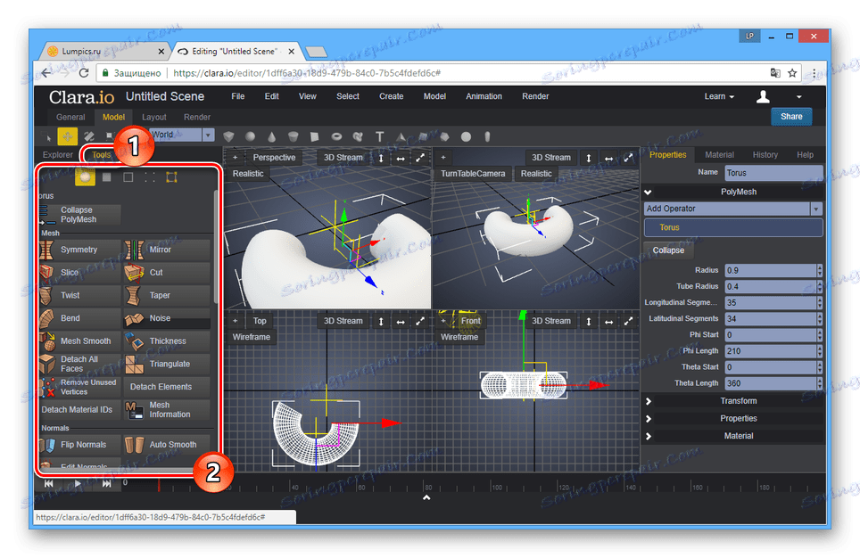This screenshot has height=558, width=860.
Task: Apply the Thickness tool
Action: pos(167,341)
